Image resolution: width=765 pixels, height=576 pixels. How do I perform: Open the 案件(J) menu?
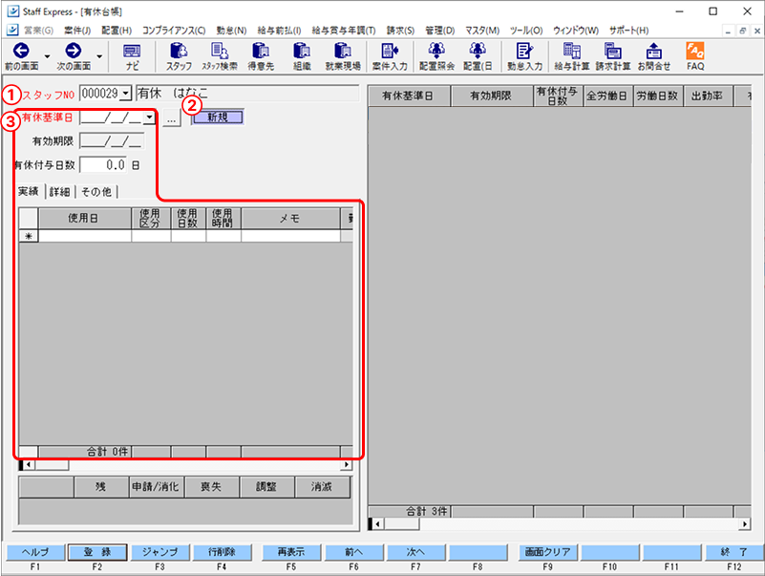(x=77, y=31)
